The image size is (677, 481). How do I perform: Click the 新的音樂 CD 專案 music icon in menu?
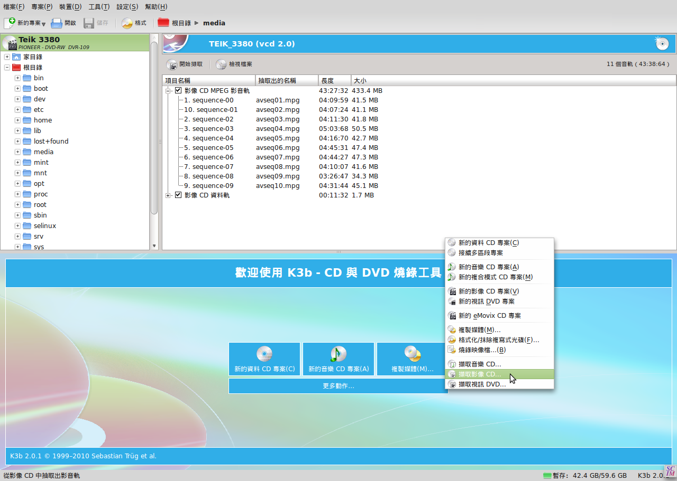[x=452, y=267]
